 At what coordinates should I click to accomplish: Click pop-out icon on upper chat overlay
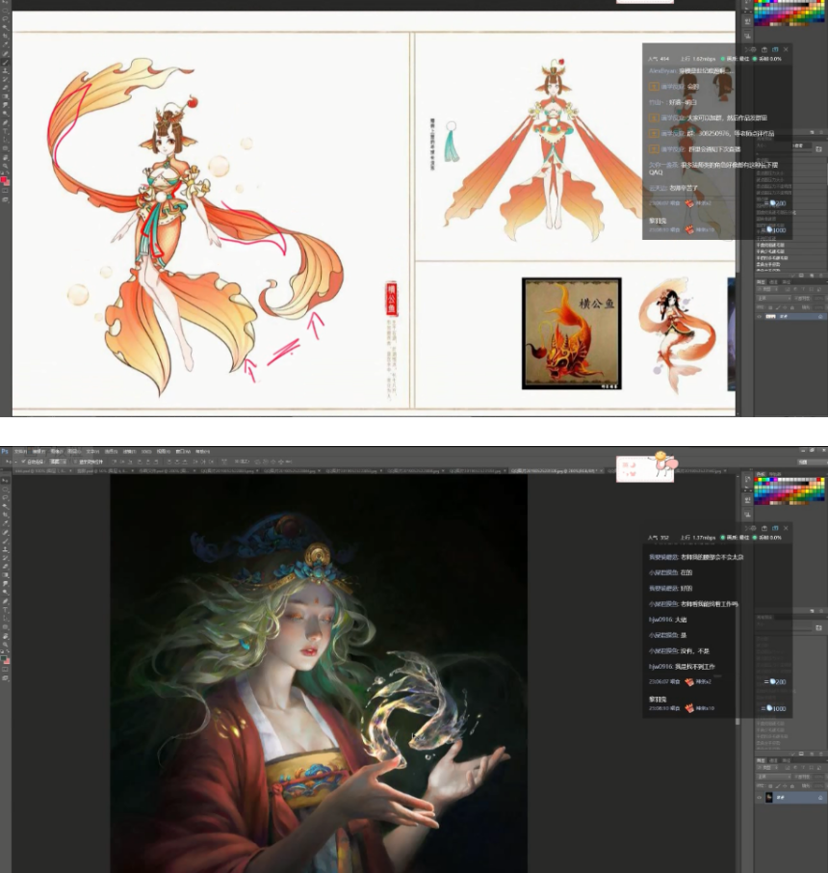pos(775,49)
